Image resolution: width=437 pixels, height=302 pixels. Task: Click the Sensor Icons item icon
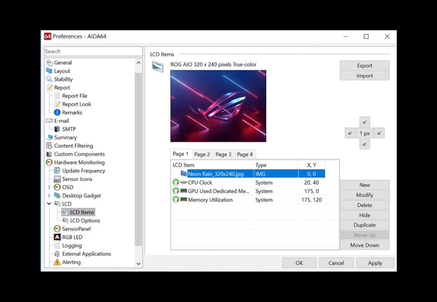[57, 179]
